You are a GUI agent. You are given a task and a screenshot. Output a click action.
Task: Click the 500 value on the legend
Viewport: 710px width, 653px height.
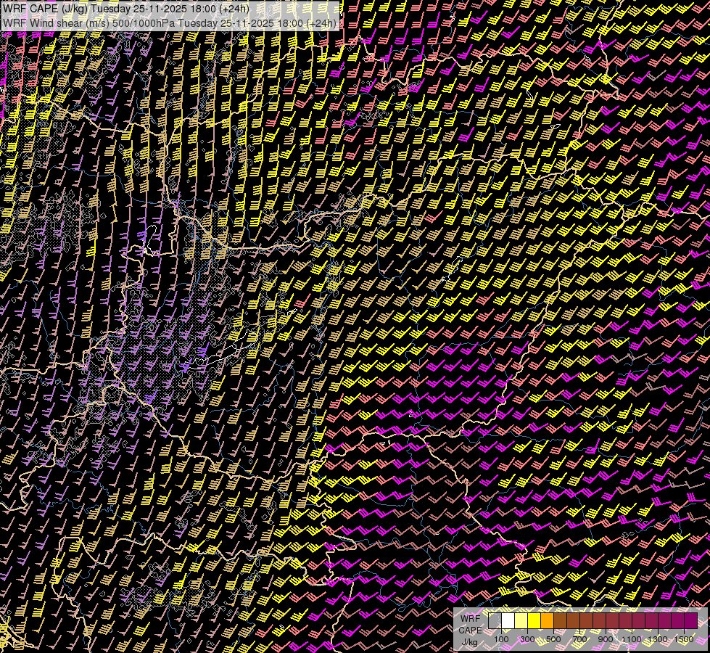[x=553, y=639]
